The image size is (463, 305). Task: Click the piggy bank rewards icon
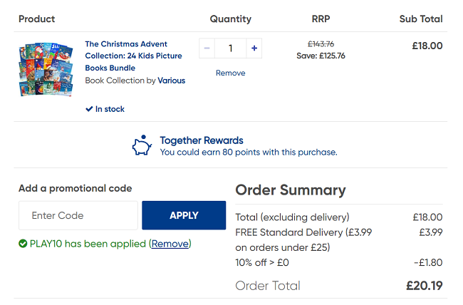coord(142,145)
